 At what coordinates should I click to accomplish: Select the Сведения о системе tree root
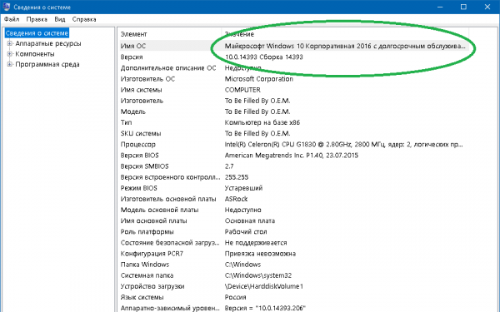click(37, 33)
